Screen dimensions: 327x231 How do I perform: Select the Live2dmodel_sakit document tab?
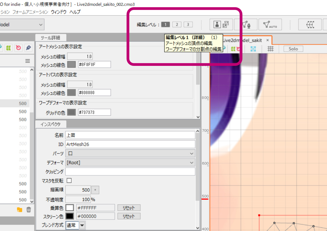[242, 40]
